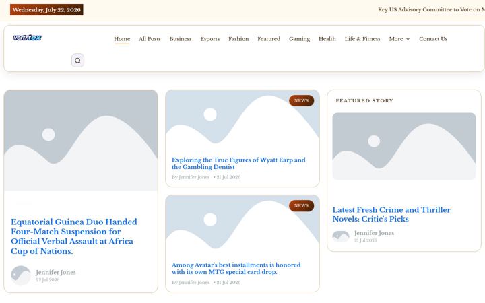Image resolution: width=485 pixels, height=303 pixels.
Task: Select the Business category
Action: pos(181,39)
